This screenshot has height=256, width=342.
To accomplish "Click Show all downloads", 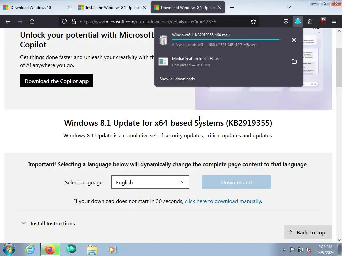I will coord(177,79).
